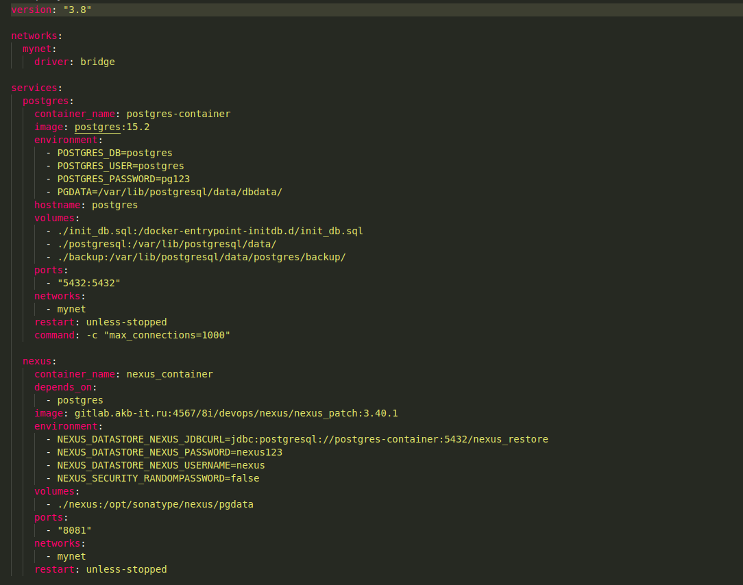Click the services key
Screen dimensions: 743x585
point(34,88)
